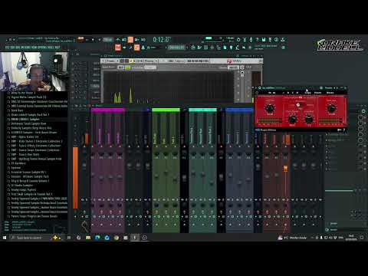Click the FL Studio icon in the taskbar
Screen dimensions: 368x276
click(135, 238)
